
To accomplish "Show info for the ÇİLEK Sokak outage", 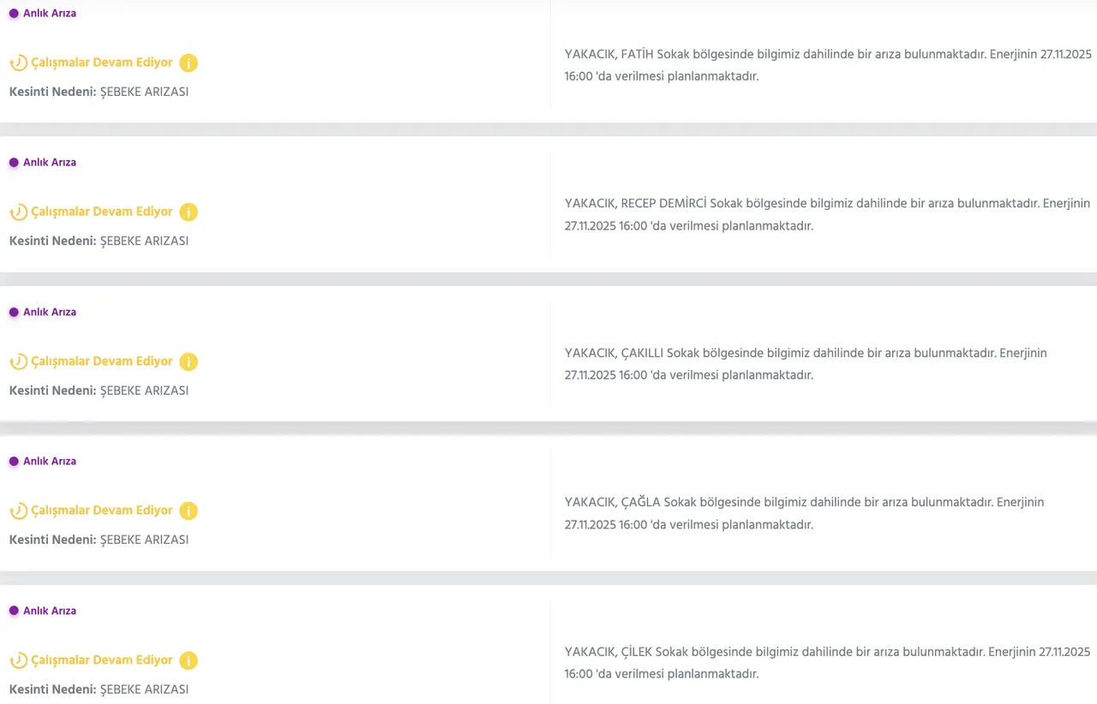I will coord(189,660).
